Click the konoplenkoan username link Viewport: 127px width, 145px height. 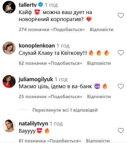(x=37, y=46)
